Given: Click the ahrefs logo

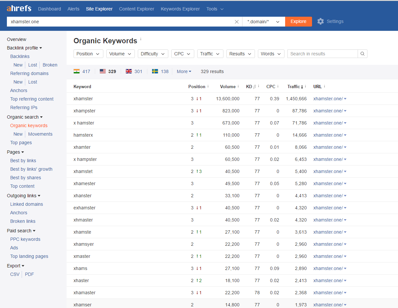Looking at the screenshot, I should [x=19, y=8].
